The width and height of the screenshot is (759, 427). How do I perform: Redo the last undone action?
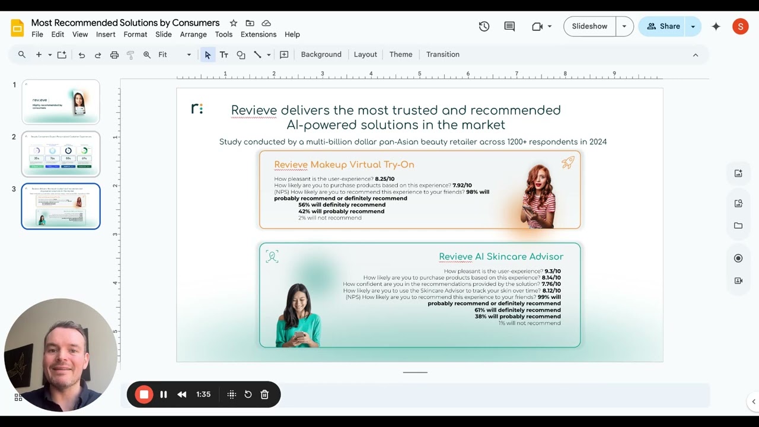[98, 55]
